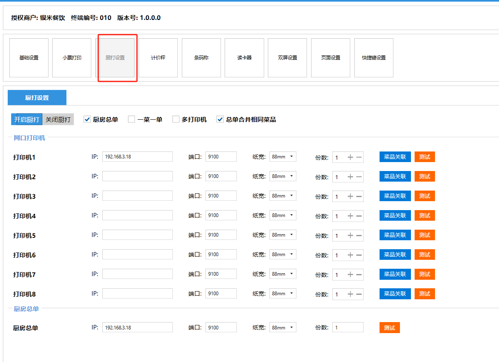Click 菜品关联 button for 打印机2

[x=395, y=176]
